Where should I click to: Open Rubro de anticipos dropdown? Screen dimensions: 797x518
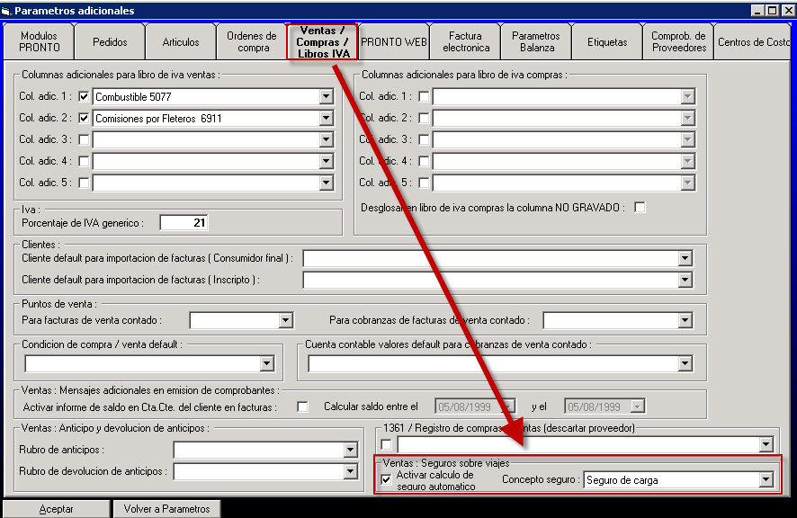(x=350, y=450)
